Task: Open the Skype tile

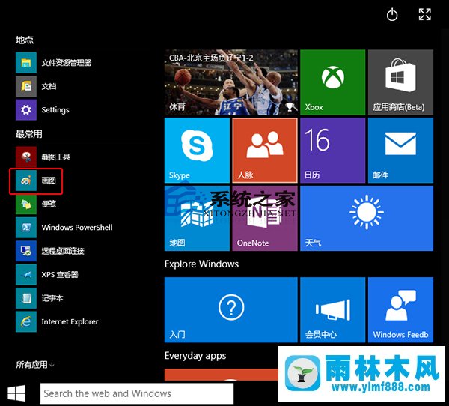Action: pos(197,151)
